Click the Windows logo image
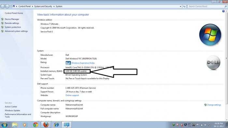This screenshot has width=228, height=128. [x=210, y=35]
